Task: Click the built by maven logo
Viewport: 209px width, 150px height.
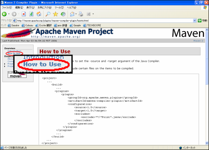Action: pos(17,75)
